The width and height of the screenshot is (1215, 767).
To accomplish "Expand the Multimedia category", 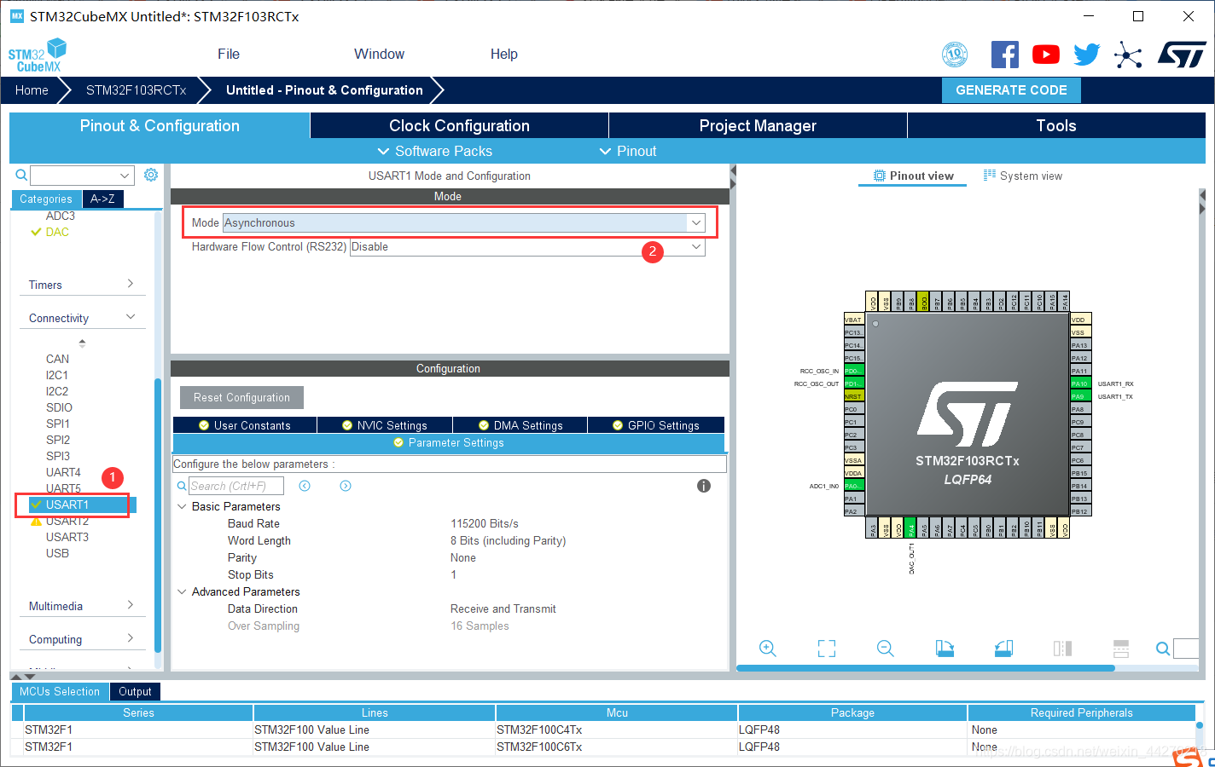I will coord(81,606).
